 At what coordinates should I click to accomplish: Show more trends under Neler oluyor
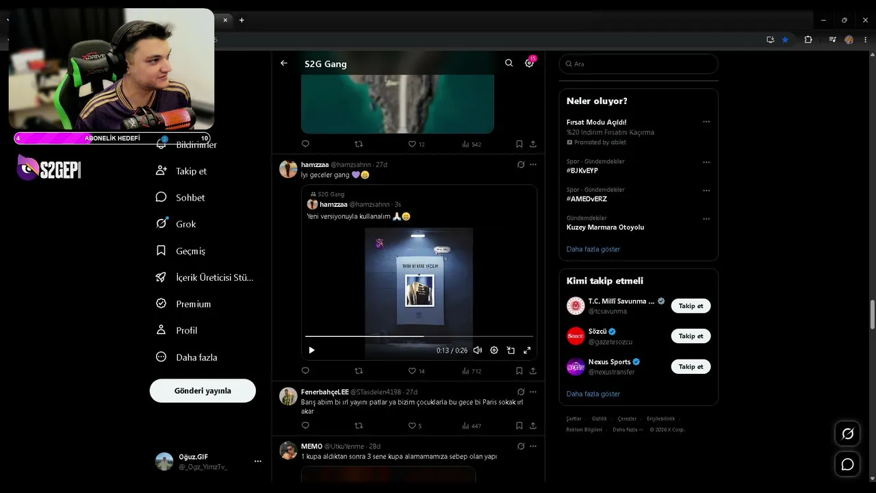pos(593,249)
